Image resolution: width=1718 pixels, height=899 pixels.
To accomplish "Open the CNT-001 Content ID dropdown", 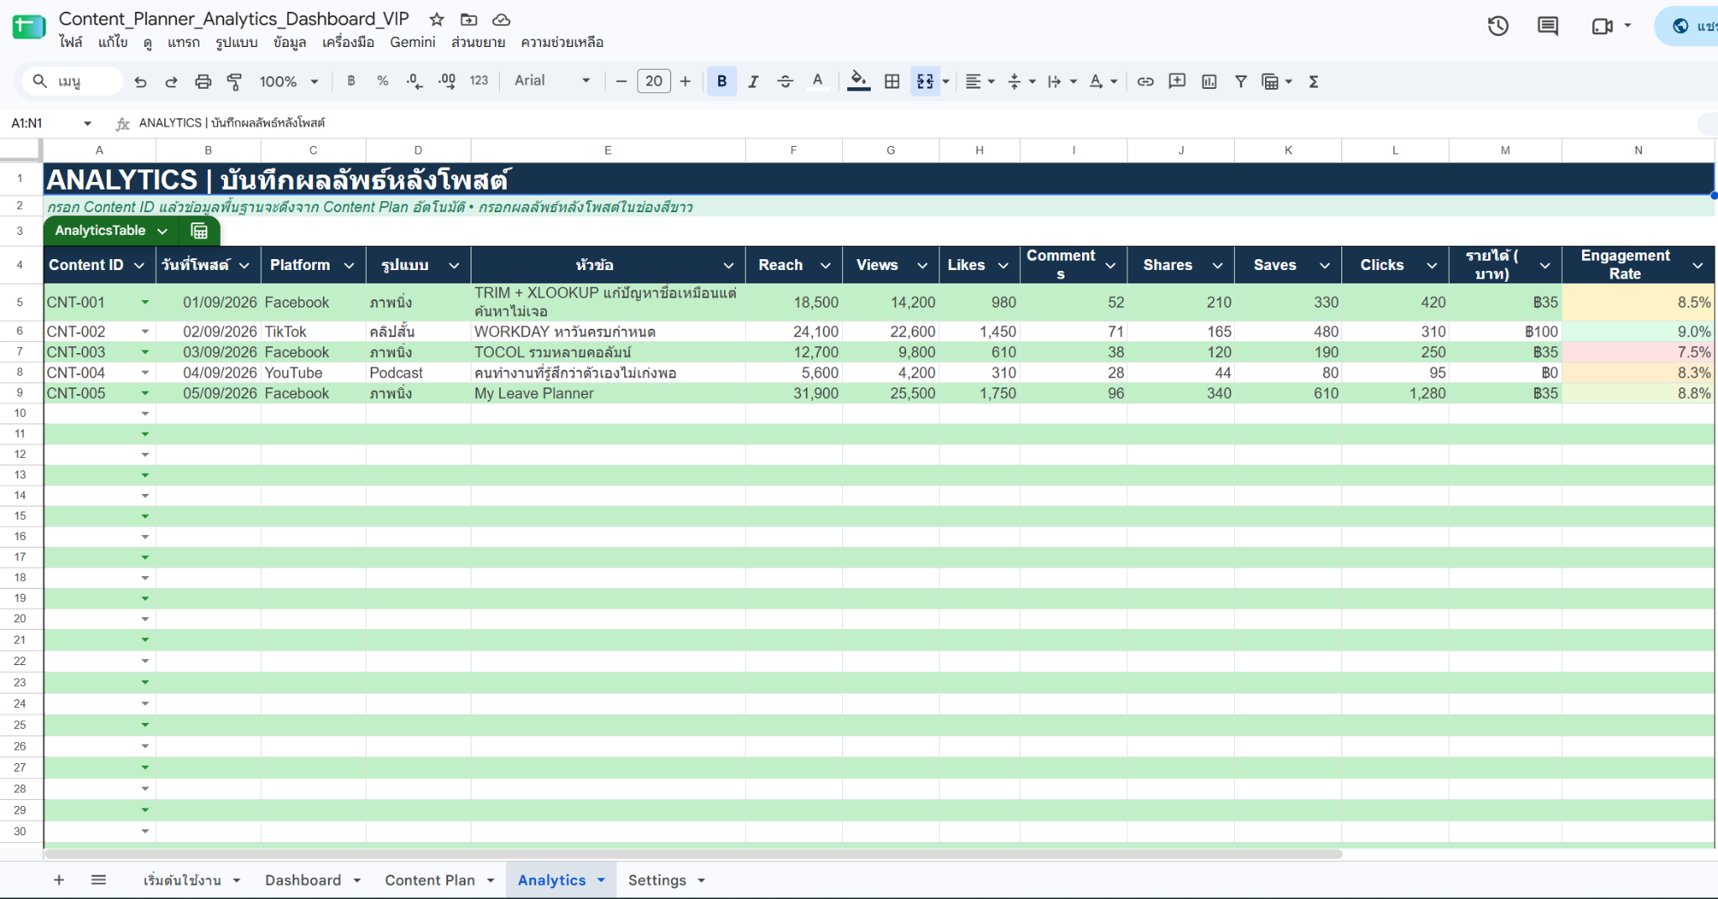I will 145,302.
